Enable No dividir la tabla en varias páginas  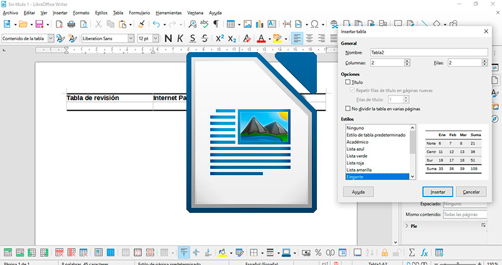coord(348,109)
